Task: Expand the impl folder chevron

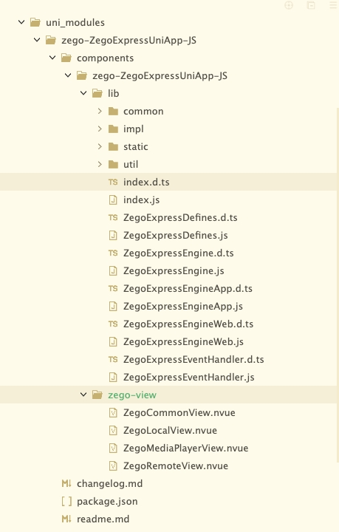Action: (x=100, y=129)
